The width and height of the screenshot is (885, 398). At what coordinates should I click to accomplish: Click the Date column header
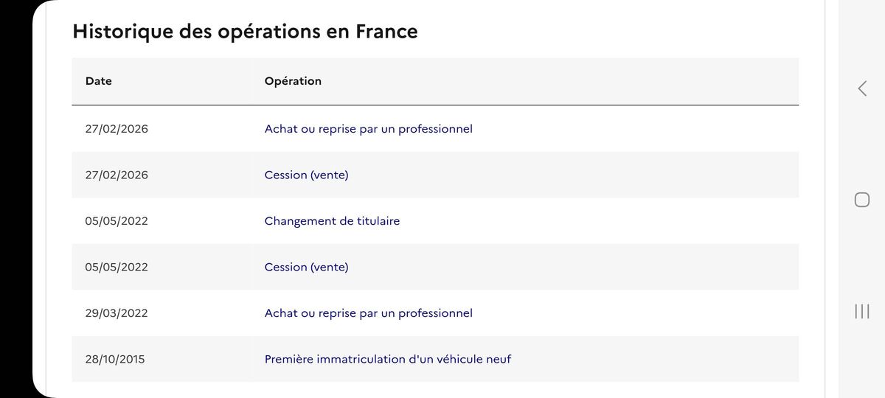pos(99,81)
